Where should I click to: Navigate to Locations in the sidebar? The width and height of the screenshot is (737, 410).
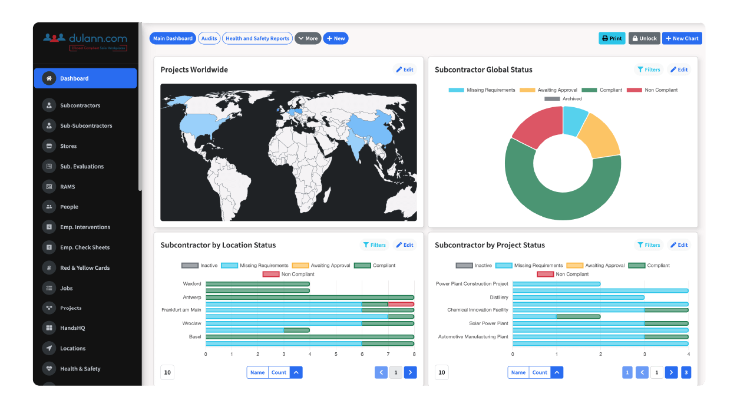(72, 348)
